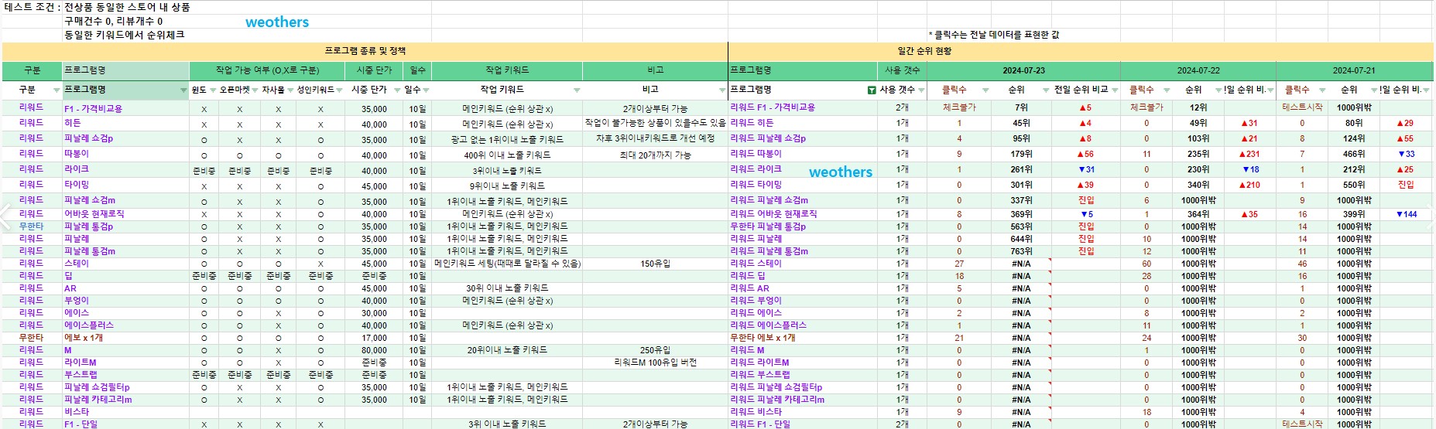
Task: Select the '30,000' price cell
Action: pyautogui.click(x=374, y=313)
